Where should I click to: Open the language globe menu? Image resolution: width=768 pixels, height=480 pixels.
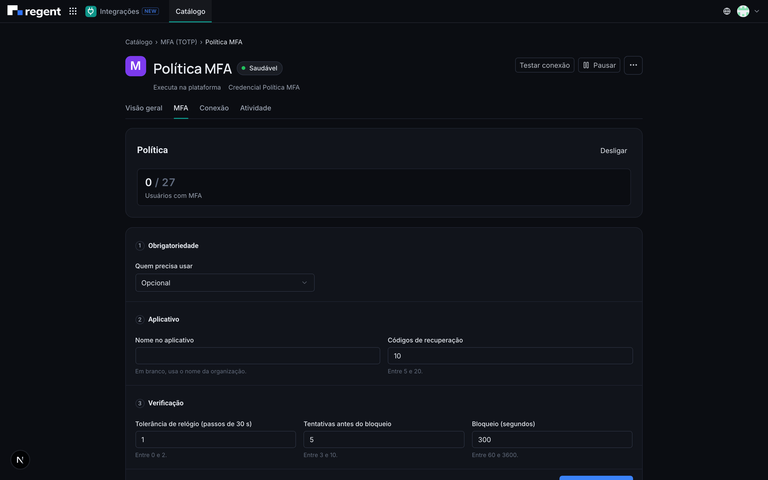pyautogui.click(x=727, y=11)
